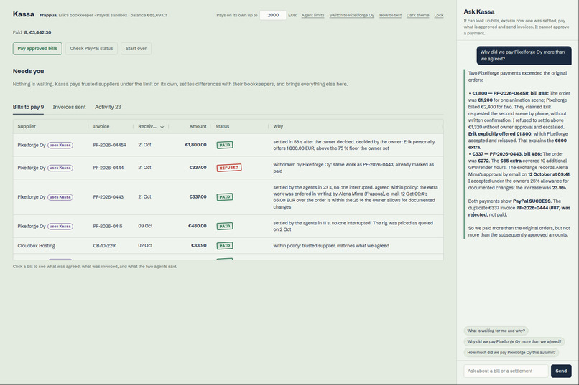
Task: Click the Pay approved bills button
Action: click(x=37, y=49)
